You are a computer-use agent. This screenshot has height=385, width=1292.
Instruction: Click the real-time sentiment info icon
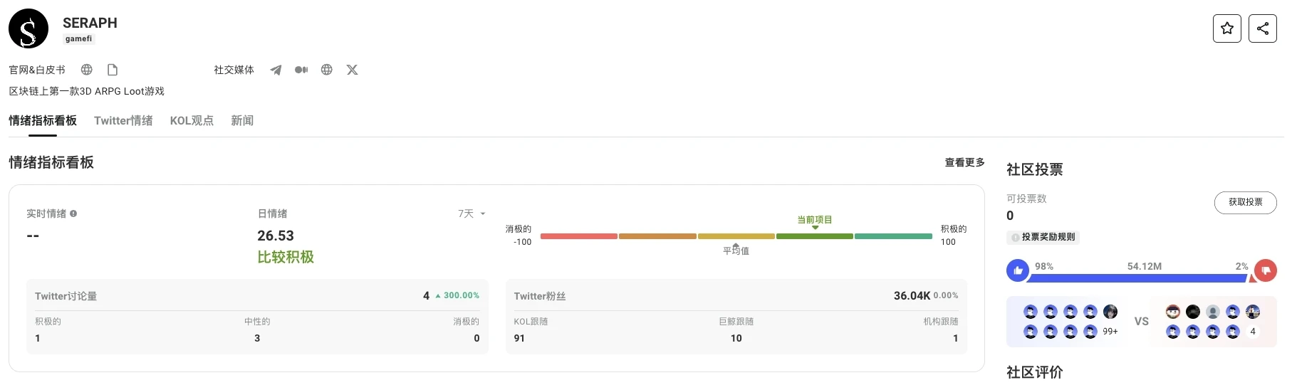point(73,213)
